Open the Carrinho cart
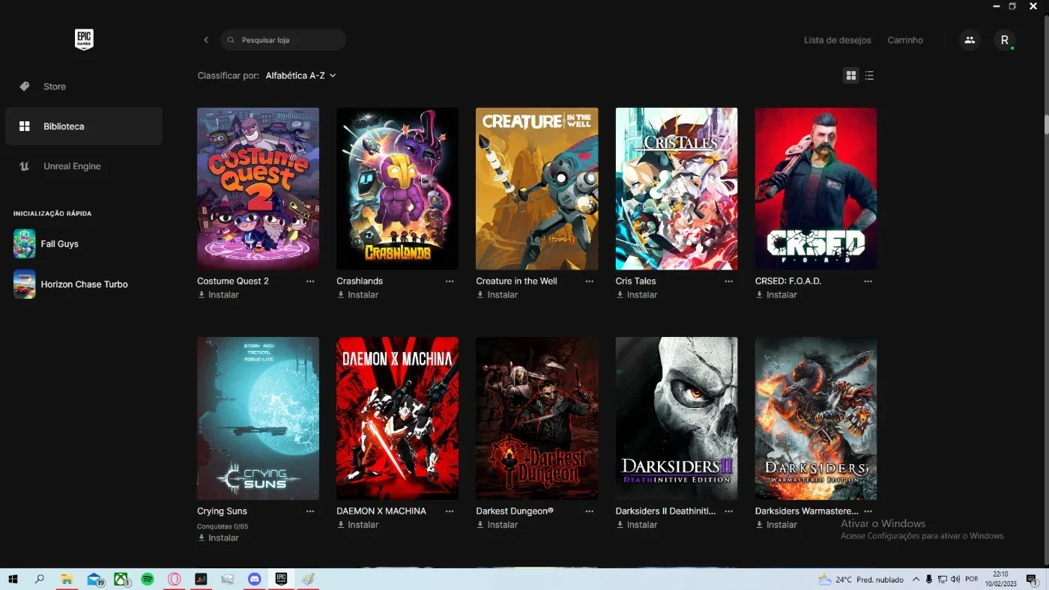This screenshot has height=590, width=1049. pos(905,40)
